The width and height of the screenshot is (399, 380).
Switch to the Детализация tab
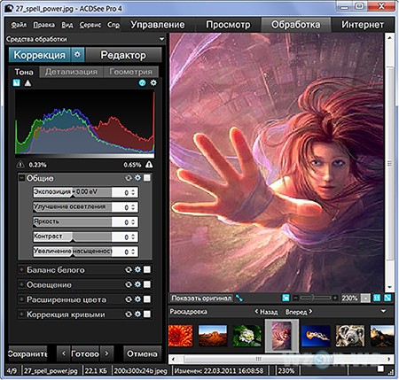[71, 72]
